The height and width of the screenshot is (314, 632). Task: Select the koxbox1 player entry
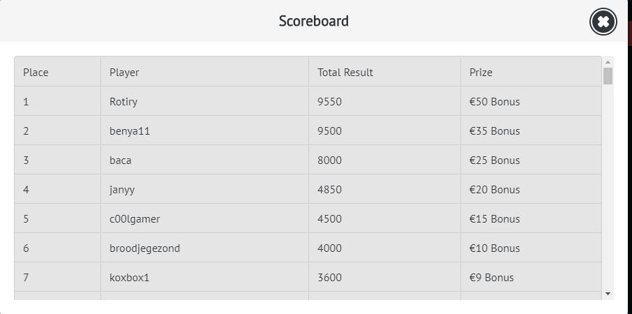[x=130, y=278]
